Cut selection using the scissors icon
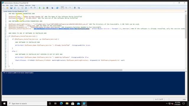 point(15,8)
